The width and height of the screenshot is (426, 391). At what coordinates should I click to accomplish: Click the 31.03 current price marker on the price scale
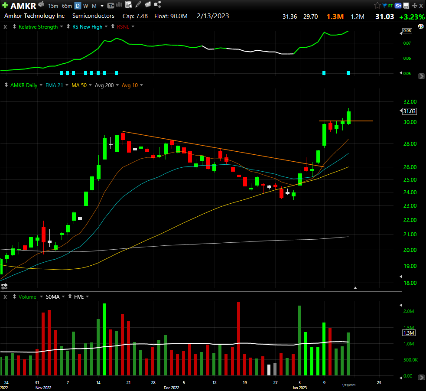pos(409,111)
